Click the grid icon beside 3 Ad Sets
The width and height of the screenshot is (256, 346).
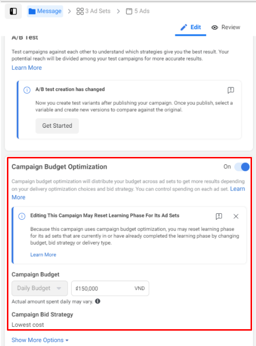[x=80, y=11]
